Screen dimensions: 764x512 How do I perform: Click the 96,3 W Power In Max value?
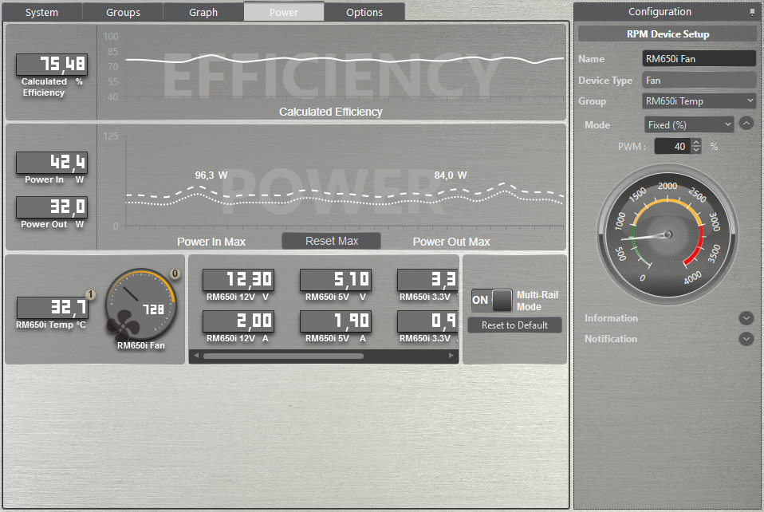[x=211, y=175]
